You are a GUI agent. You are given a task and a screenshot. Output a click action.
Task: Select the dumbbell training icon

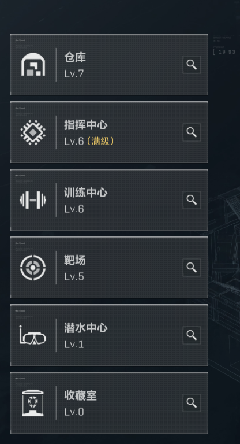33,200
